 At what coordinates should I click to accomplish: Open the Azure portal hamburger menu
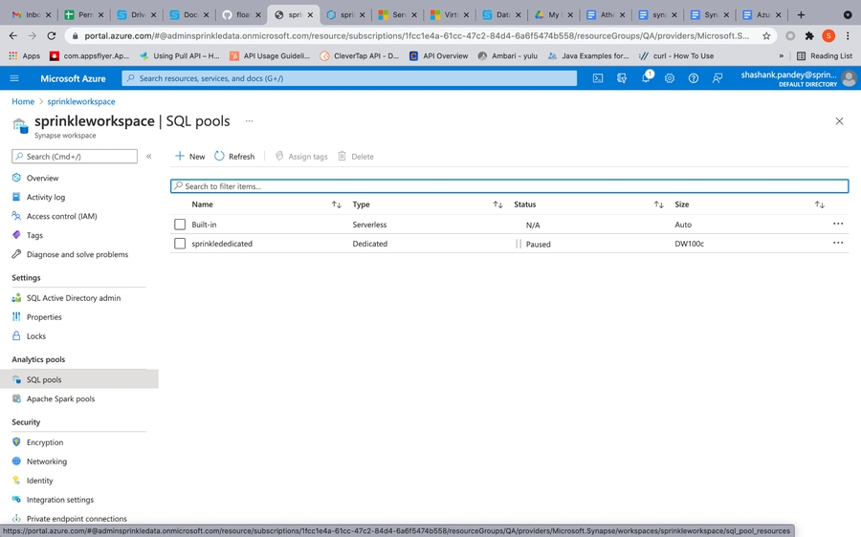tap(14, 78)
